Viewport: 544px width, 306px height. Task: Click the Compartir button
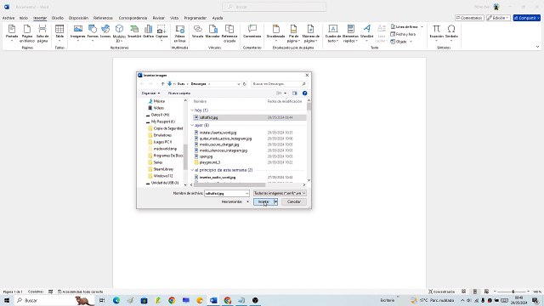pos(527,18)
